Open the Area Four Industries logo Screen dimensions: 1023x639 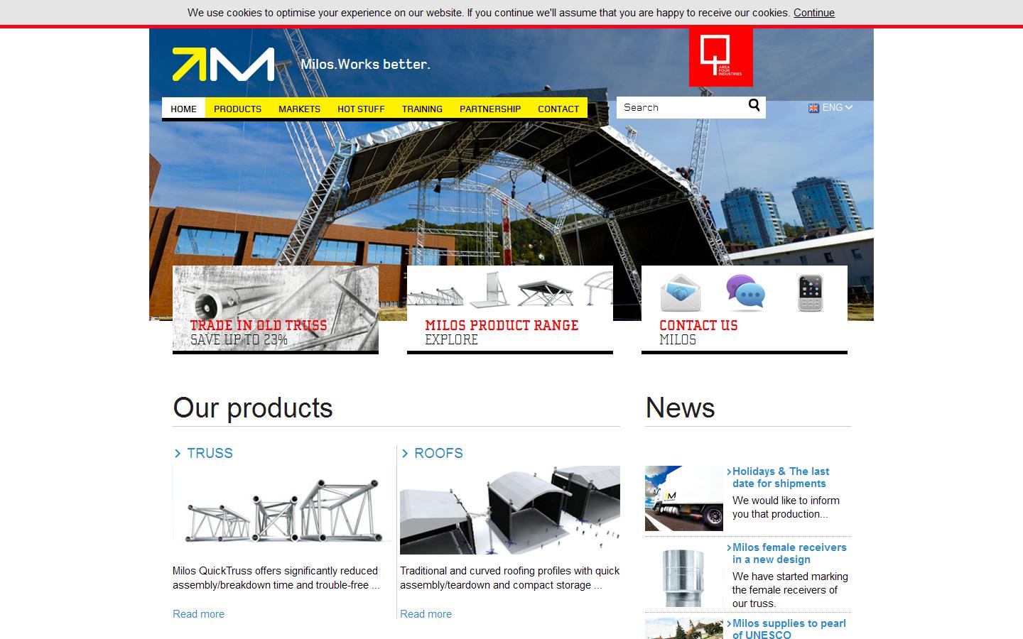coord(720,57)
